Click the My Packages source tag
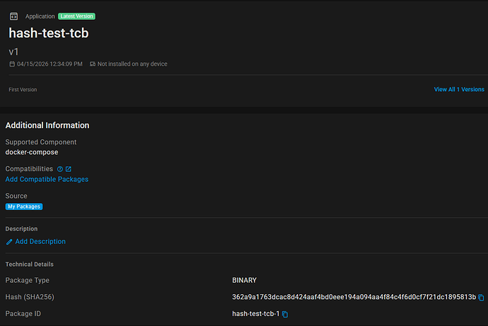Viewport: 488px width, 326px height. [24, 206]
